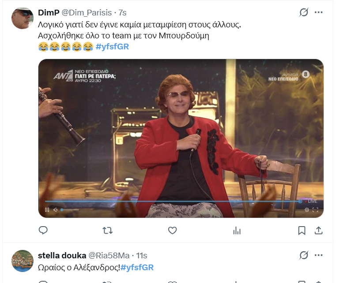The height and width of the screenshot is (283, 343).
Task: Like DimP's tweet with the heart icon
Action: [x=172, y=231]
